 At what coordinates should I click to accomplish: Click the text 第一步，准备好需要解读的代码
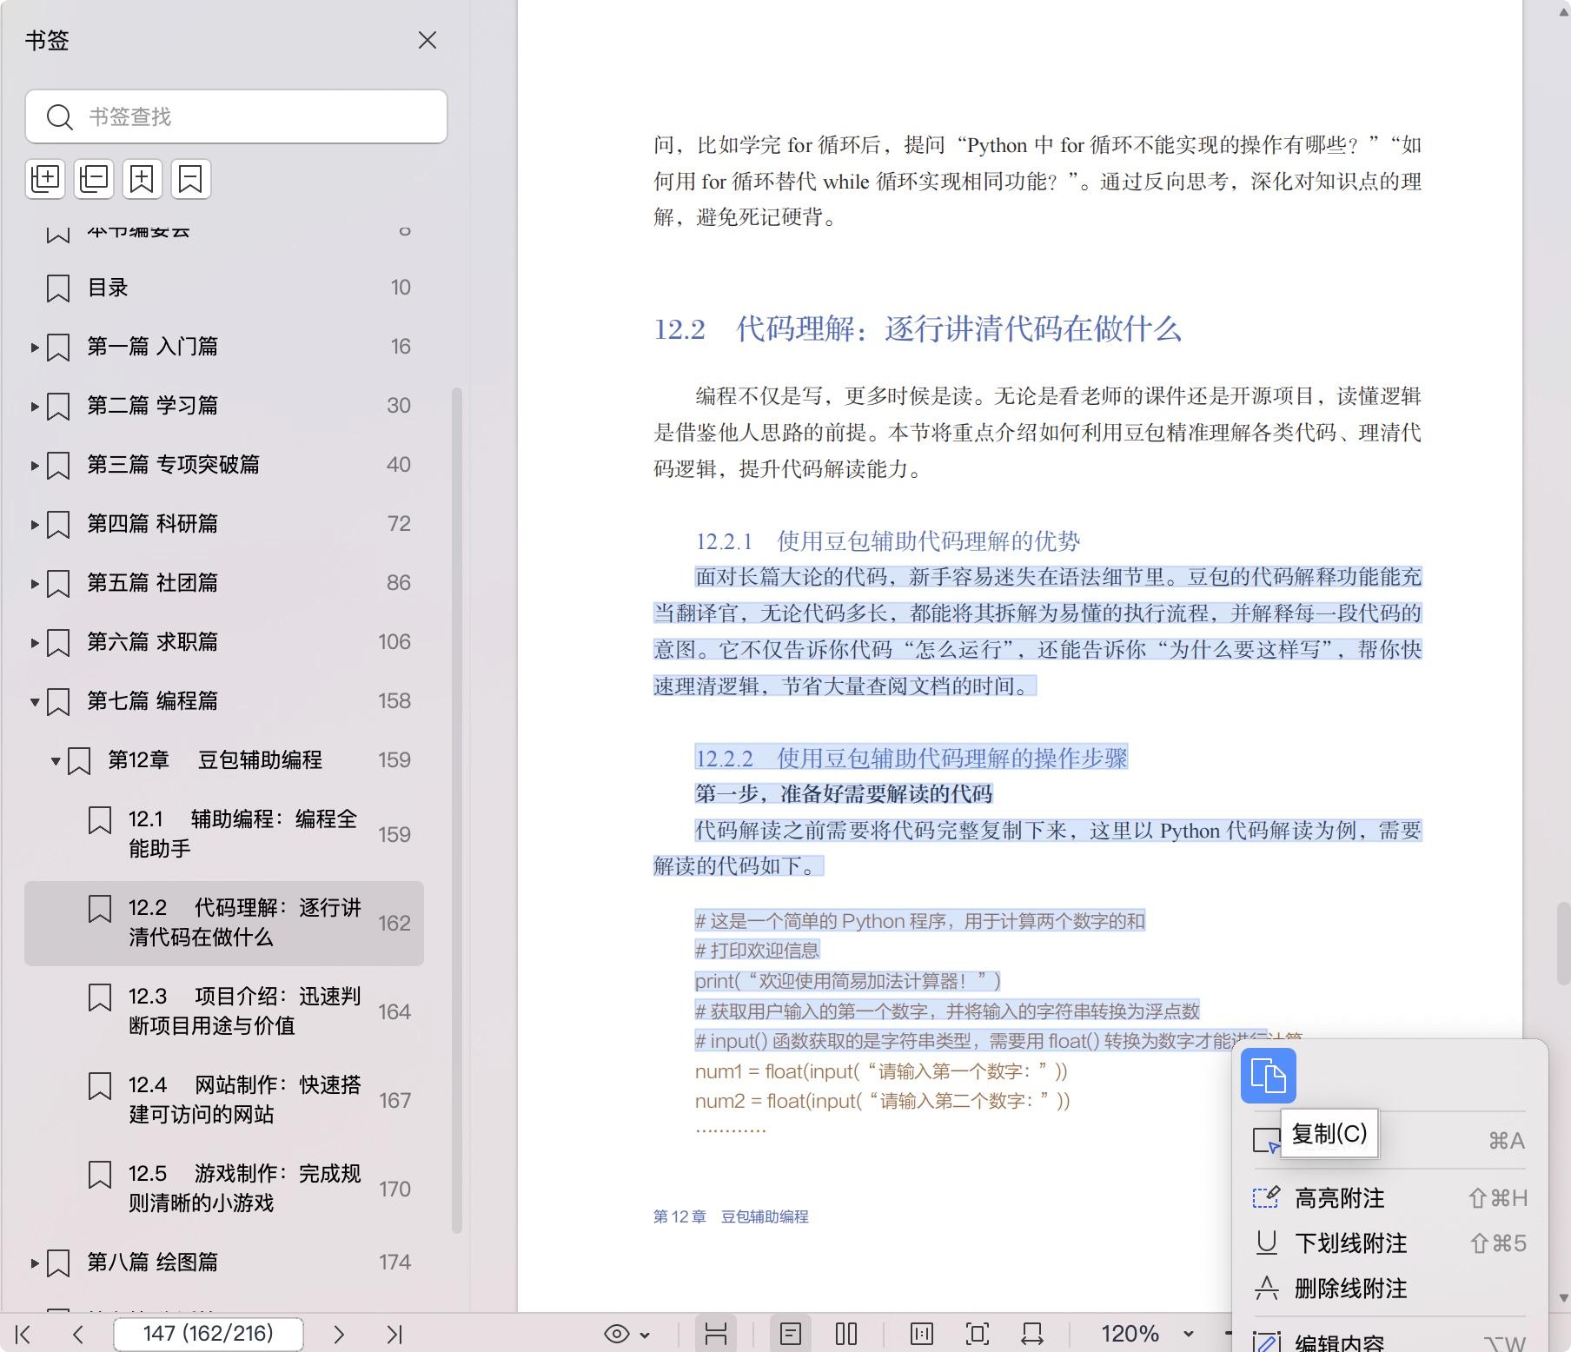pyautogui.click(x=843, y=793)
